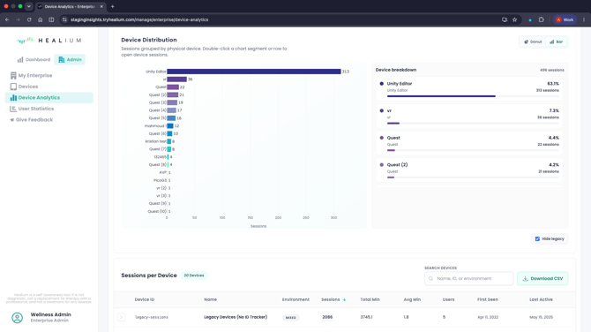591x332 pixels.
Task: Click the Device ID column header
Action: click(145, 299)
